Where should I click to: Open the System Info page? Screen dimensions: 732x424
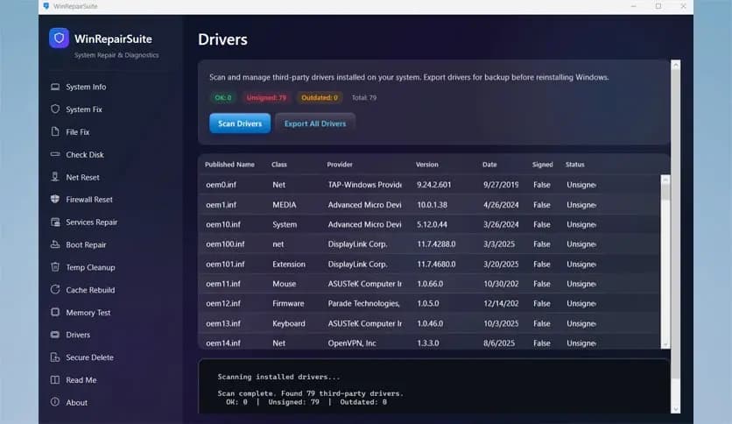point(86,87)
